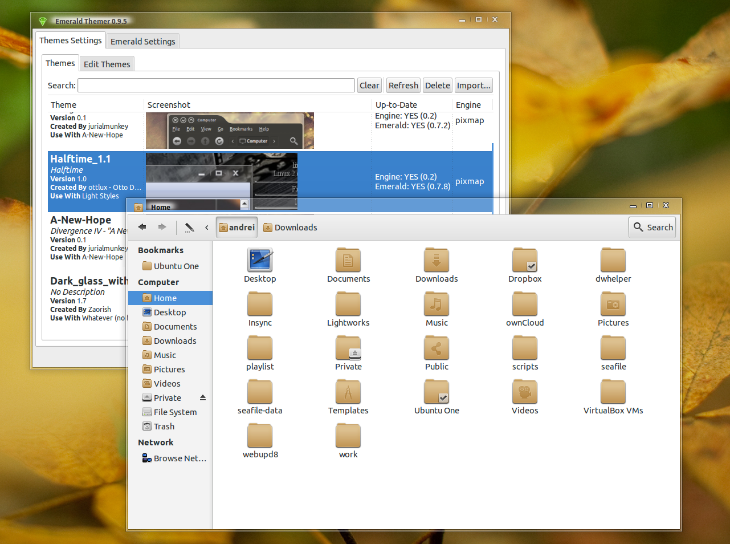Click the Delete button in Emerald Themer
730x544 pixels.
438,86
